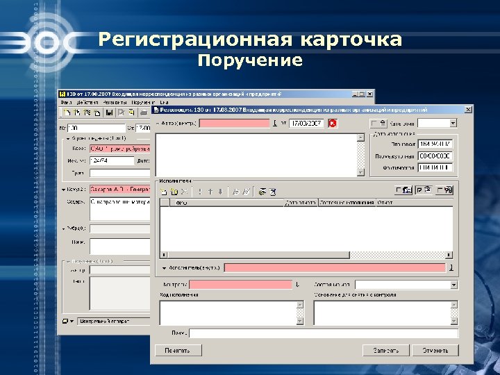Click the pink Исполнитель(внутр.) input field
Screen dimensions: 500x375
pyautogui.click(x=335, y=268)
